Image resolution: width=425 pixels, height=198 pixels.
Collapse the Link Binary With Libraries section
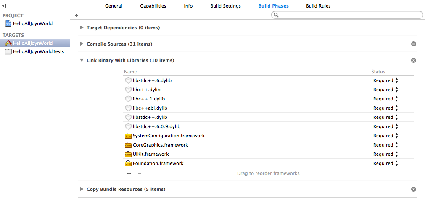(x=82, y=60)
